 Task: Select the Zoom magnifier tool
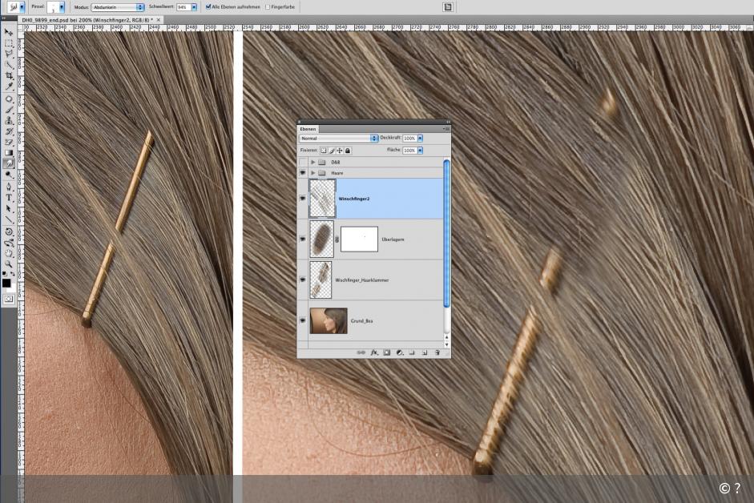[9, 264]
